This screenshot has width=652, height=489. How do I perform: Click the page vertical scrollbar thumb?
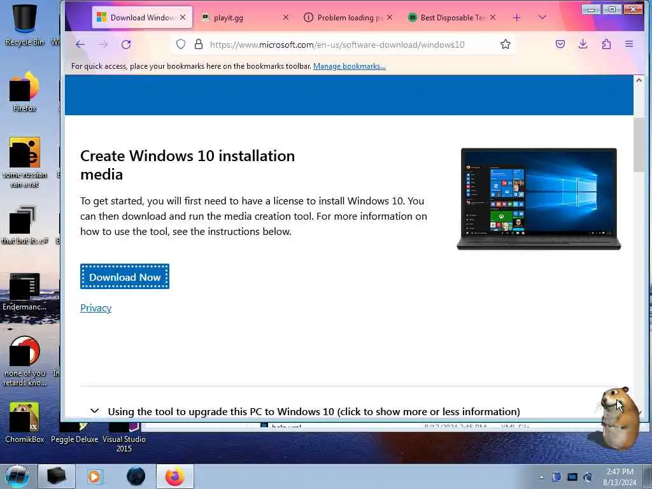pyautogui.click(x=638, y=145)
